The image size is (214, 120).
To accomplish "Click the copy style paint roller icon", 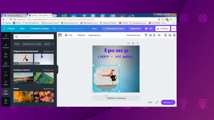I will [x=146, y=35].
